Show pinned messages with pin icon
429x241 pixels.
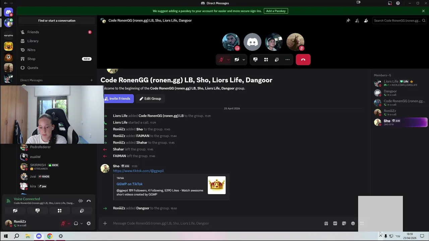[x=348, y=20]
